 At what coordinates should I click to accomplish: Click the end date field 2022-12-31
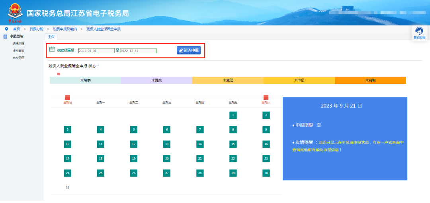tap(138, 50)
